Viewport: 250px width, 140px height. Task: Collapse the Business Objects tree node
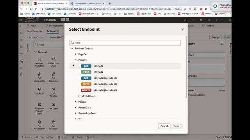(72, 48)
